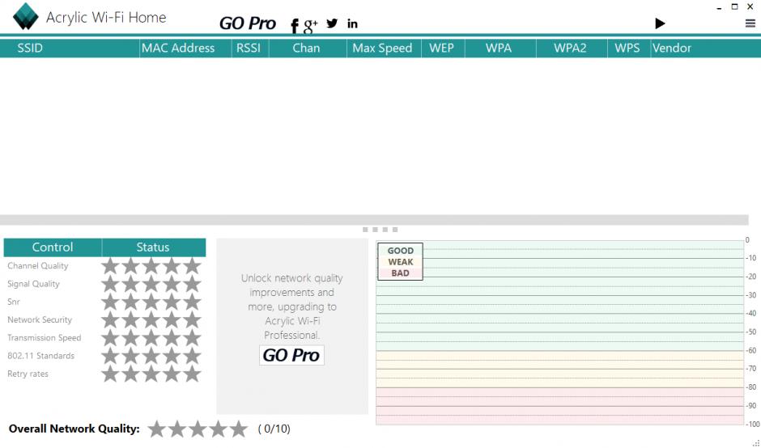Click the (0/10) score text
Image resolution: width=761 pixels, height=448 pixels.
[x=274, y=429]
